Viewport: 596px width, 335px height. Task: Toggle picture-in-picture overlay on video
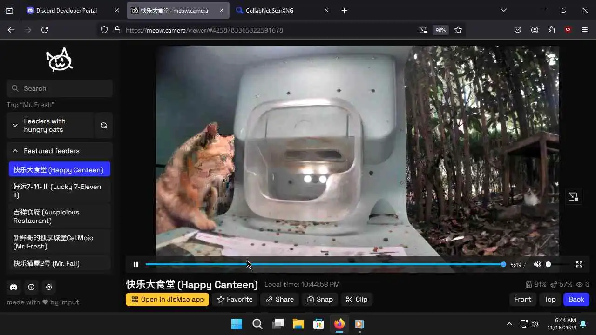coord(573,197)
